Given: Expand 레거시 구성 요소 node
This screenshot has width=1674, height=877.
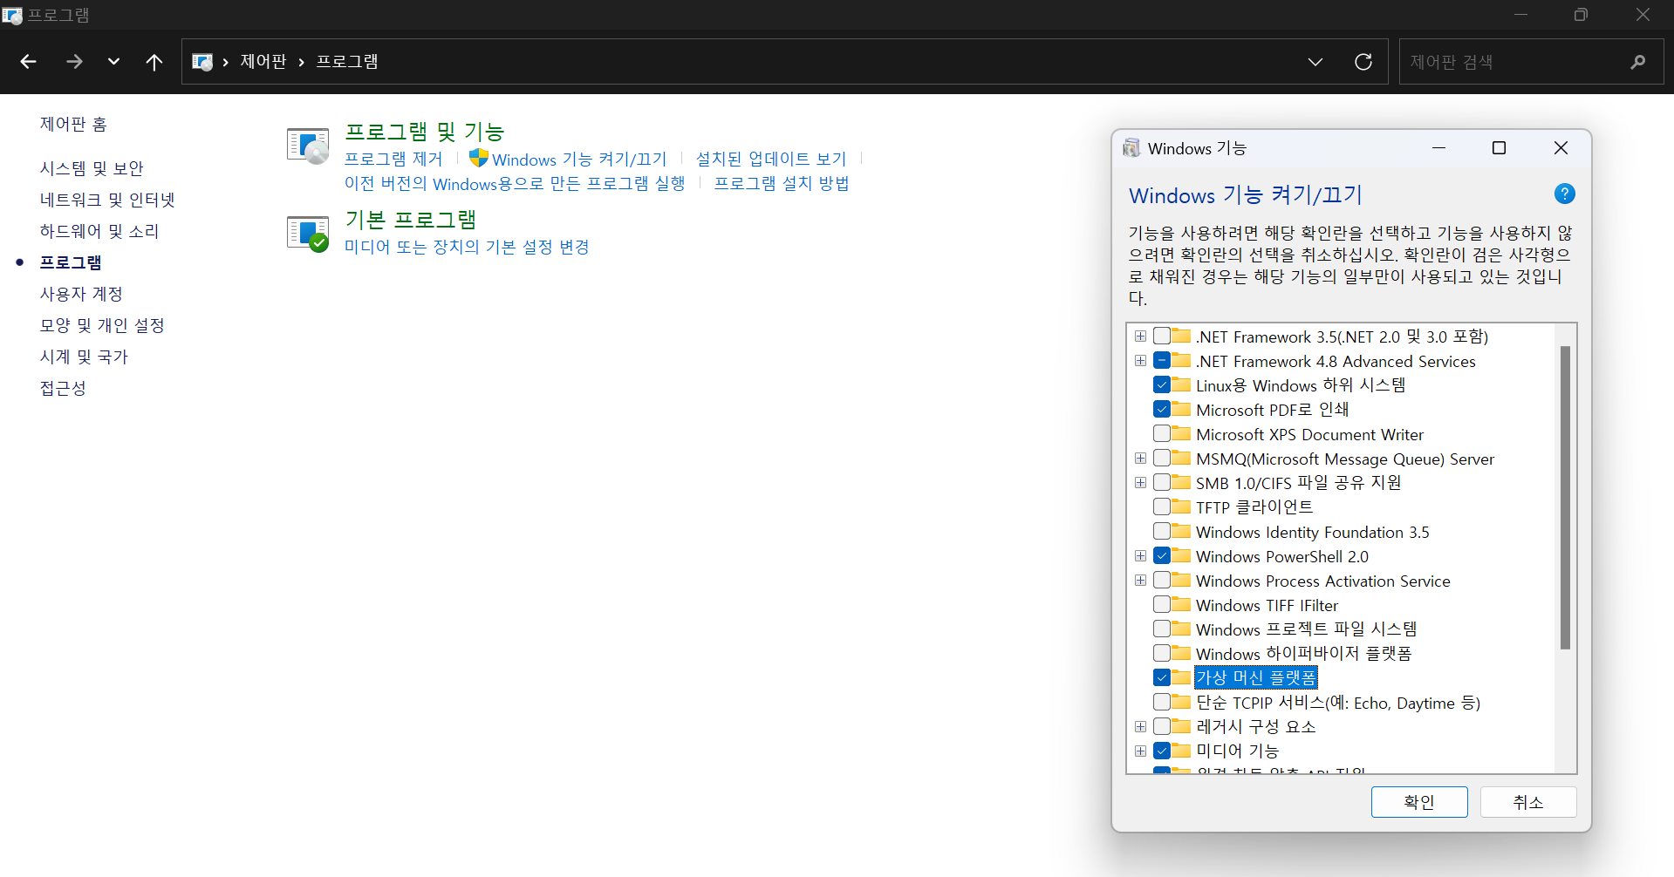Looking at the screenshot, I should click(x=1140, y=726).
